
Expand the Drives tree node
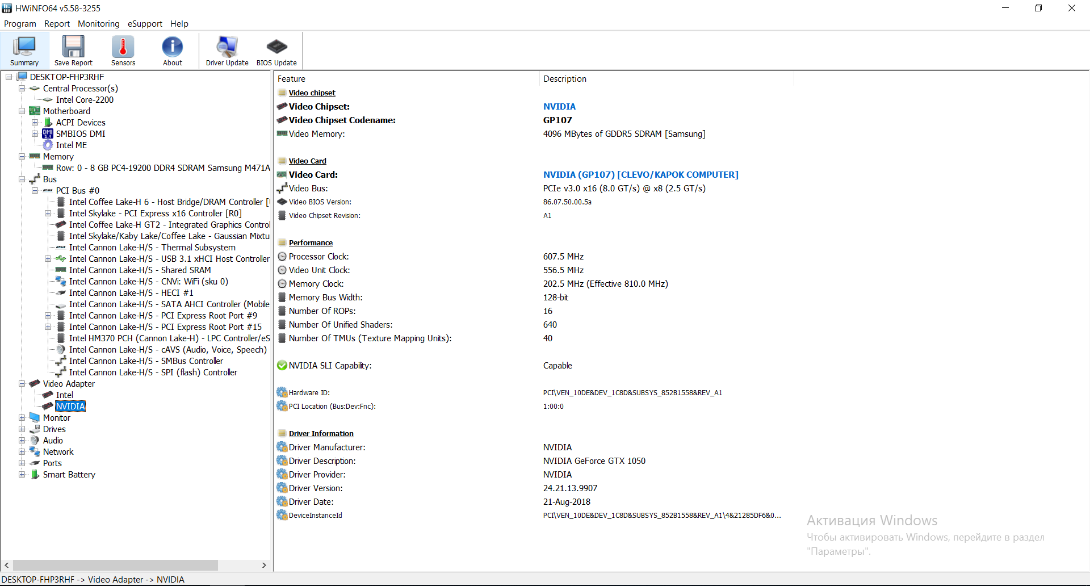tap(22, 429)
